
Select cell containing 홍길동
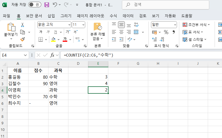pos(18,77)
